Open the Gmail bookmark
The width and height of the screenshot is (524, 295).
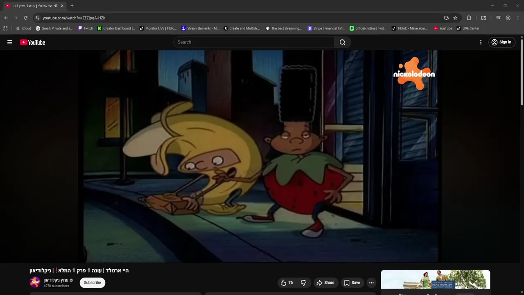(54, 28)
